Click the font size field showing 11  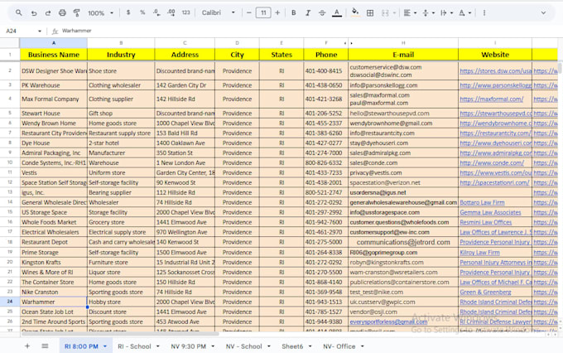click(x=263, y=13)
